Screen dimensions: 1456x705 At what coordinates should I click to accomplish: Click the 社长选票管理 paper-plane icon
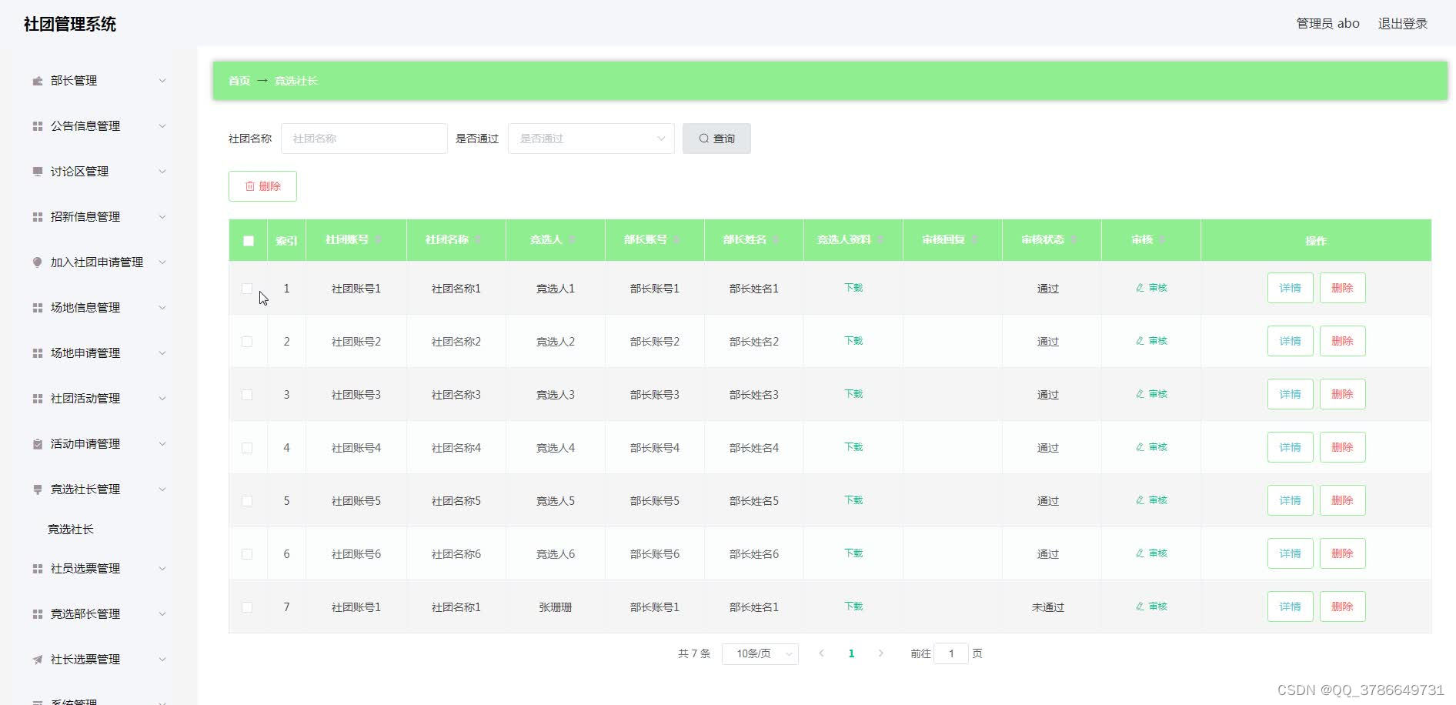click(x=37, y=660)
